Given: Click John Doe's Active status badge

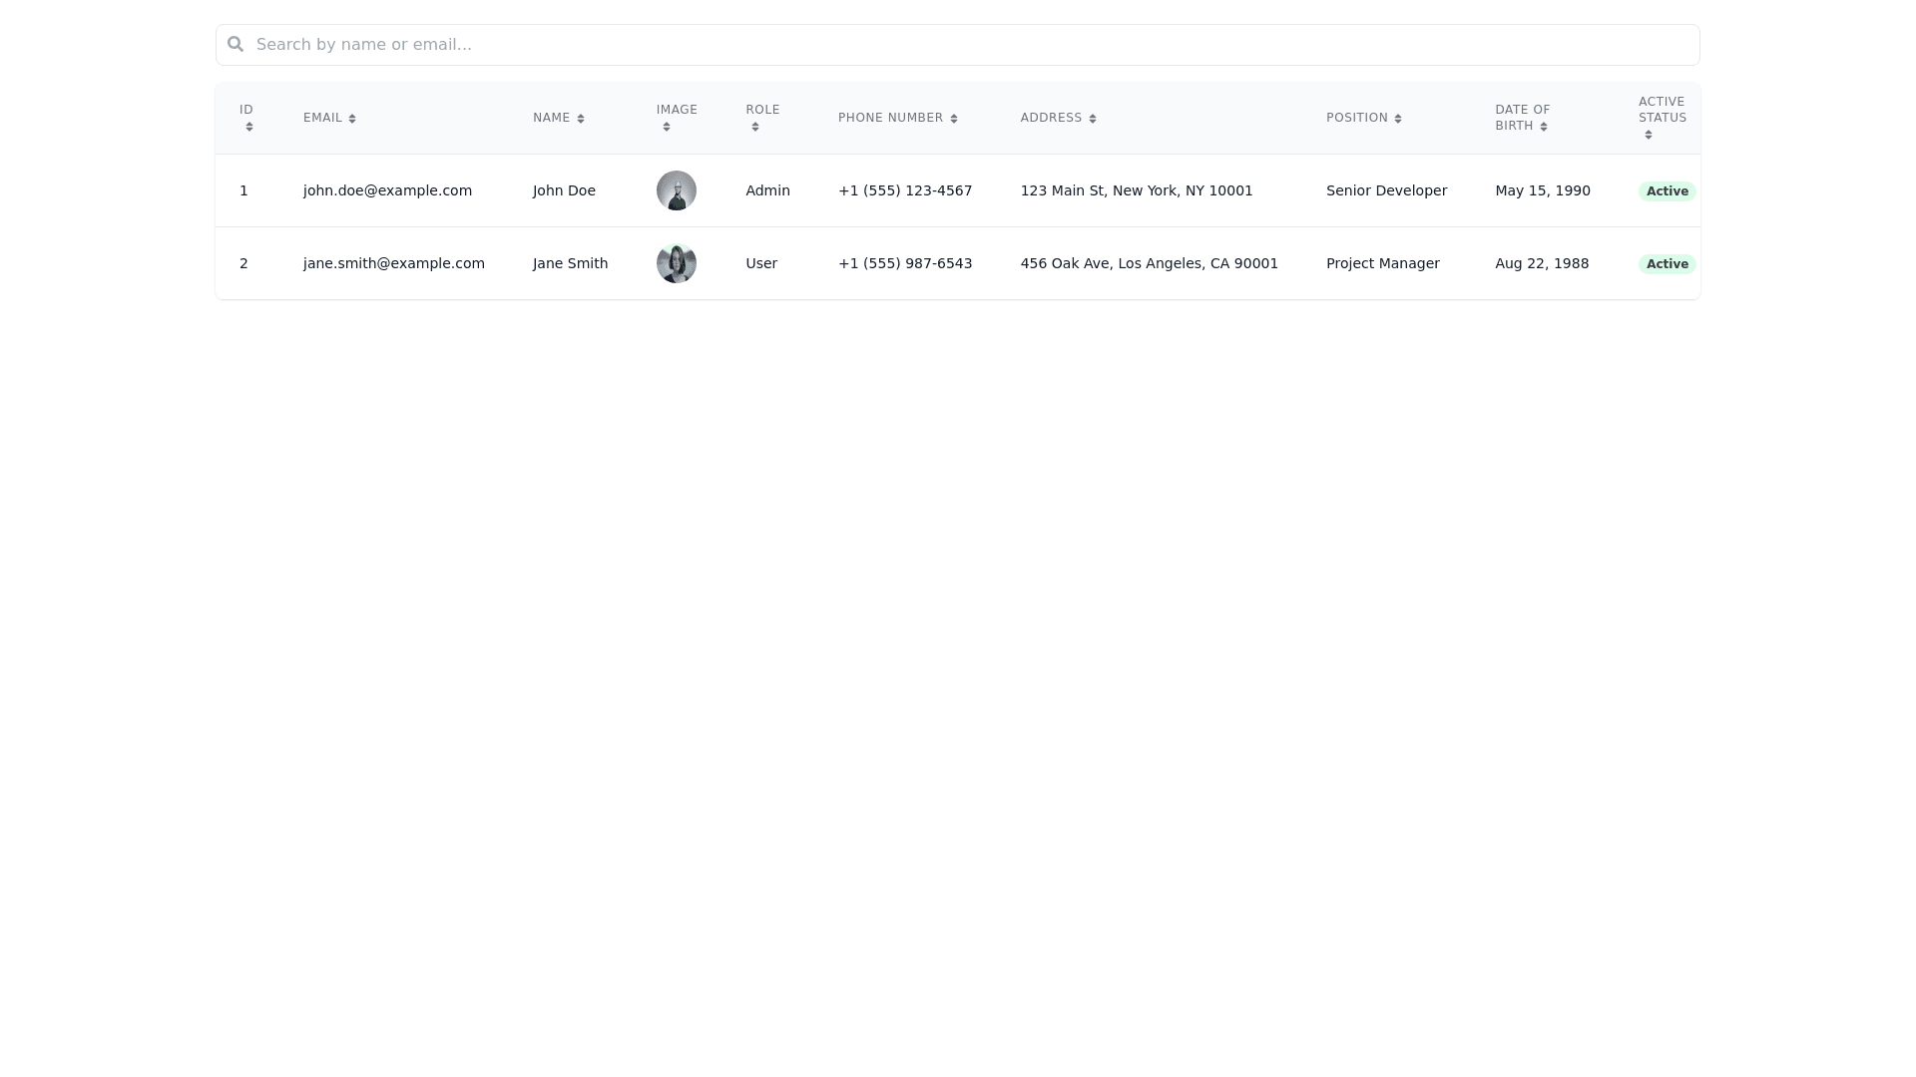Looking at the screenshot, I should 1667,191.
